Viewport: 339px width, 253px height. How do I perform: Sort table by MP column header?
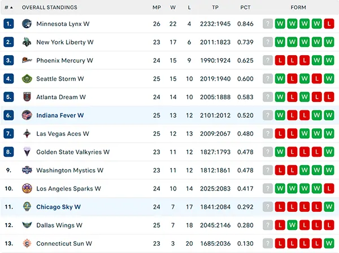pyautogui.click(x=157, y=7)
